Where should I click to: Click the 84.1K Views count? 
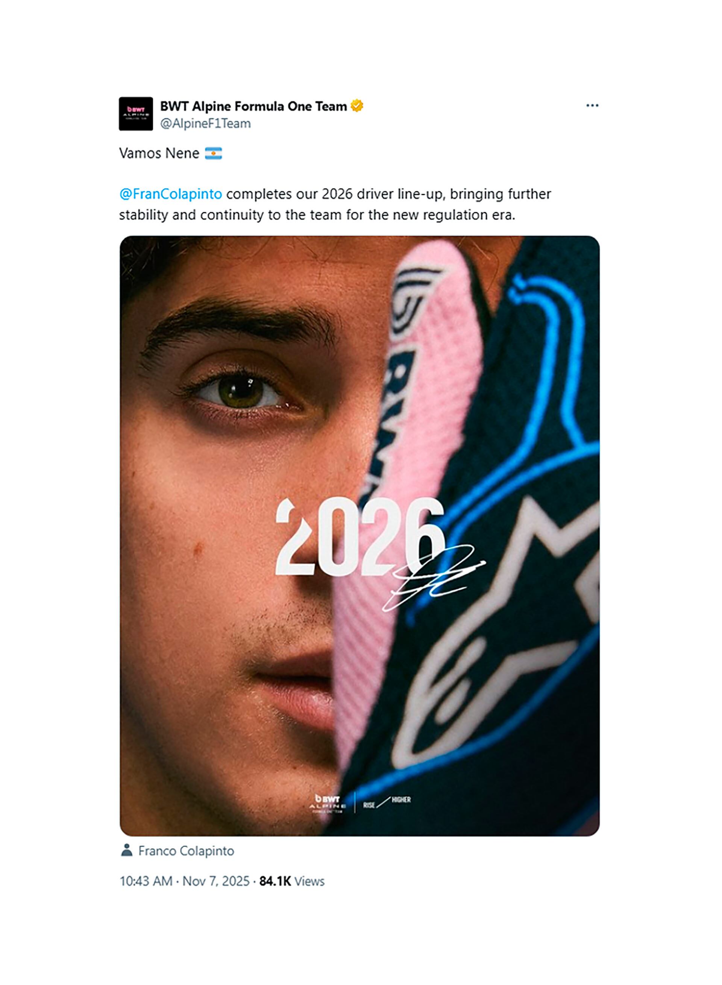292,881
